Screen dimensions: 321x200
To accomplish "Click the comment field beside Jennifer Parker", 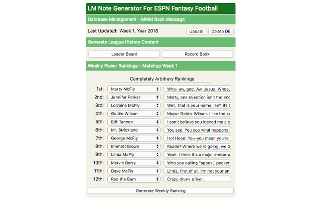I will click(197, 97).
